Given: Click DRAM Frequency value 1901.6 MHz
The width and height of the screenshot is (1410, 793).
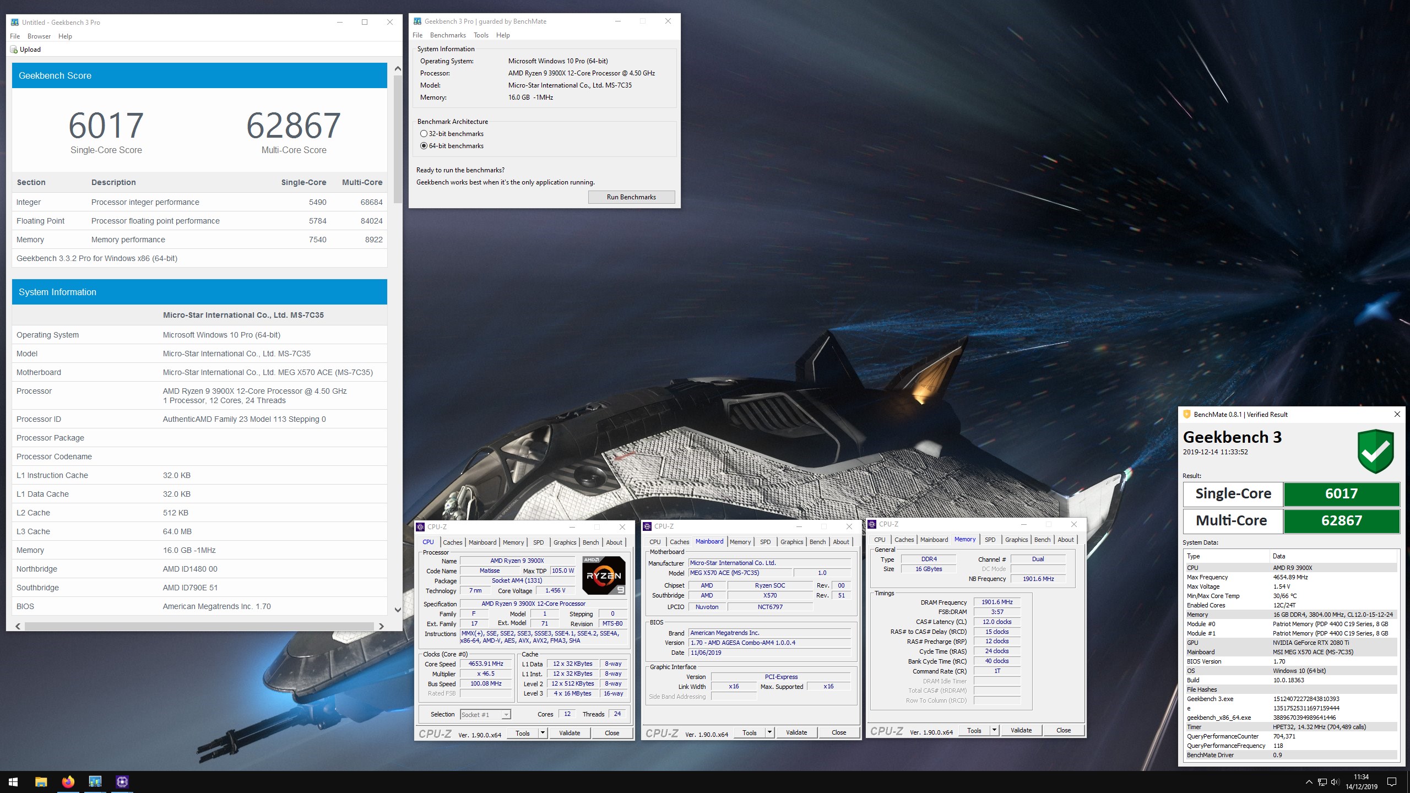Looking at the screenshot, I should point(997,602).
